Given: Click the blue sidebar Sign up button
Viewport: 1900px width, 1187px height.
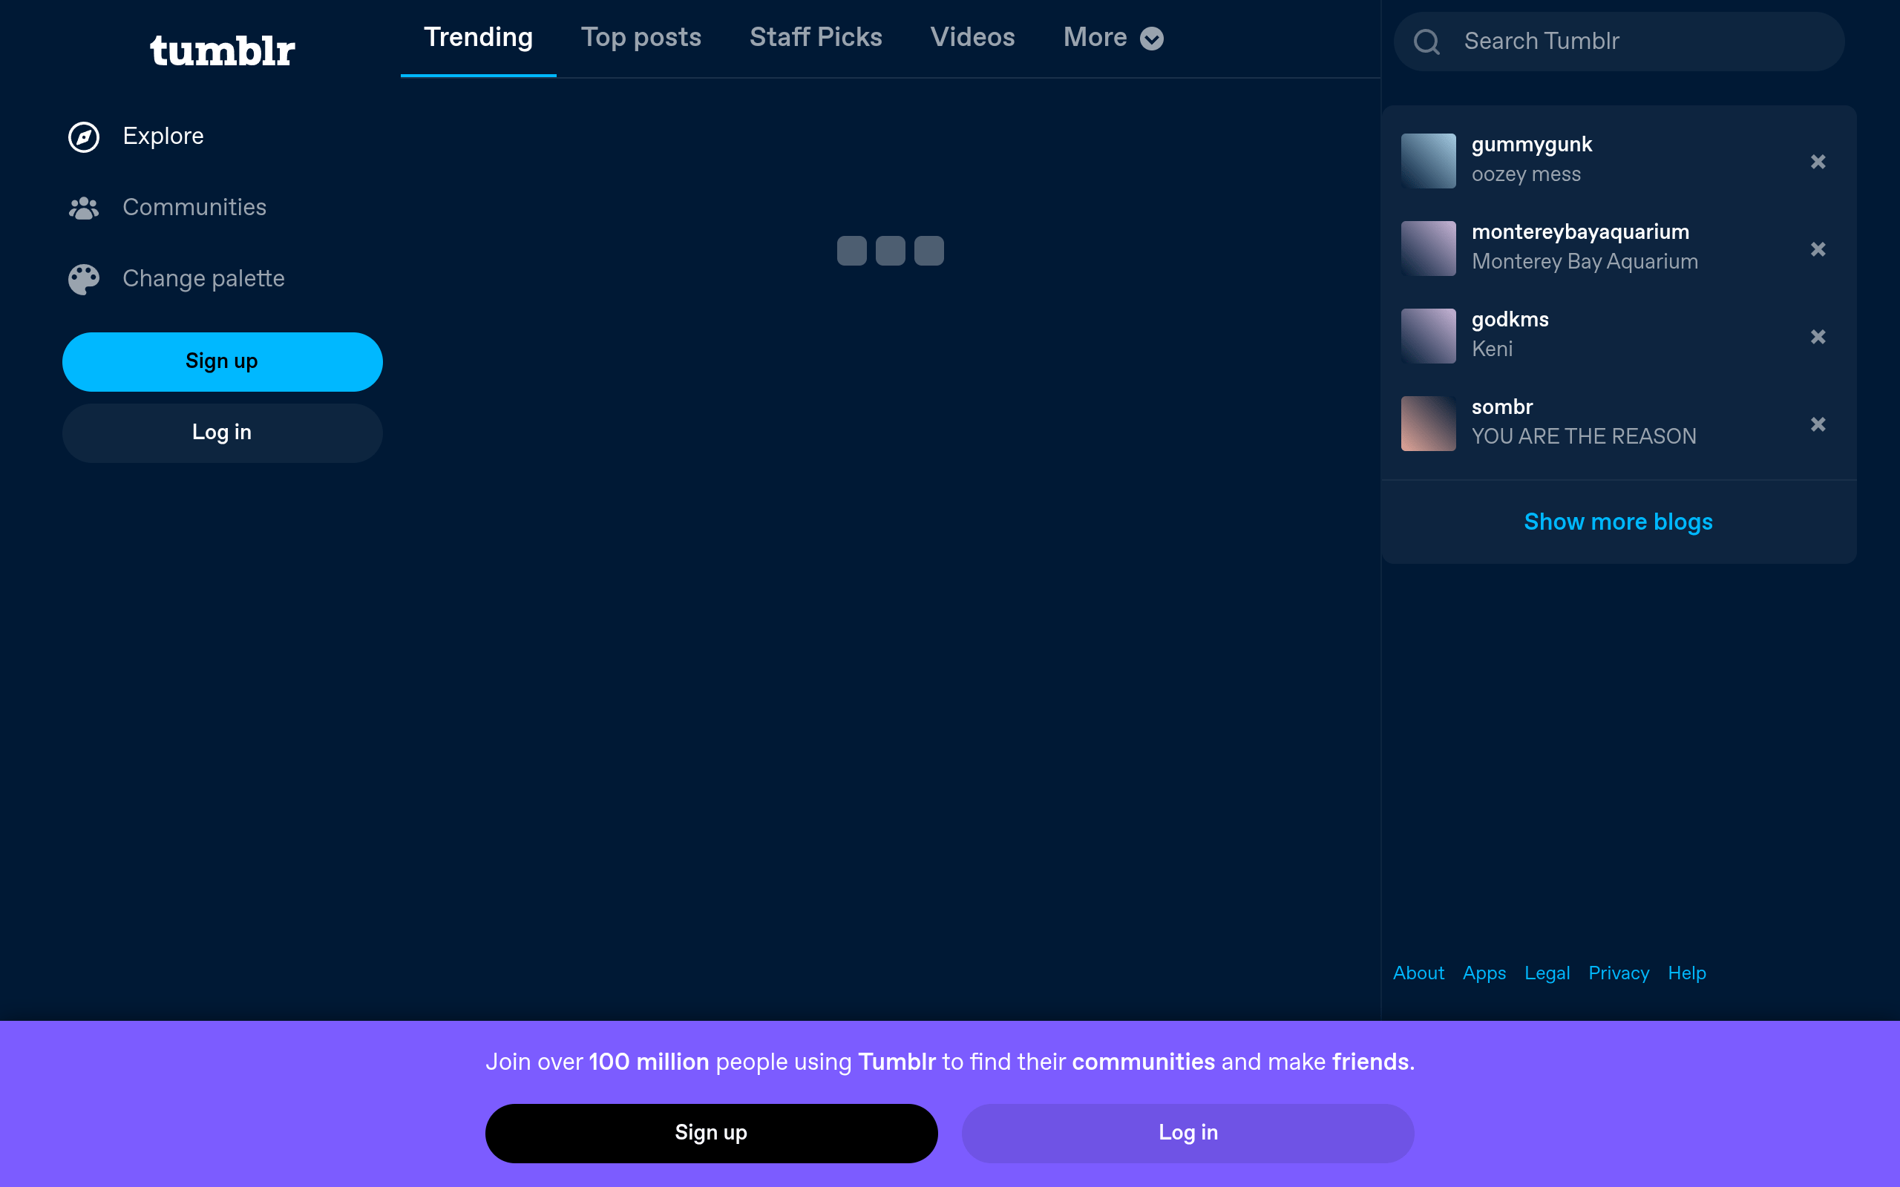Looking at the screenshot, I should point(222,362).
